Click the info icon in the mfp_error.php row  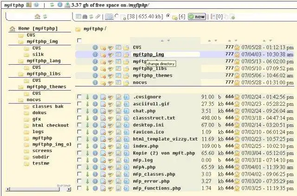[95, 181]
